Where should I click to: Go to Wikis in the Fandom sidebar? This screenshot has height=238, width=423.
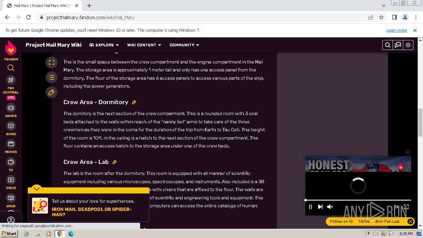11,201
